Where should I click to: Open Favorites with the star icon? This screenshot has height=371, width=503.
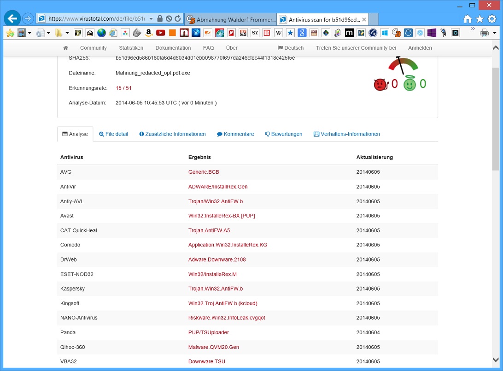pyautogui.click(x=480, y=19)
